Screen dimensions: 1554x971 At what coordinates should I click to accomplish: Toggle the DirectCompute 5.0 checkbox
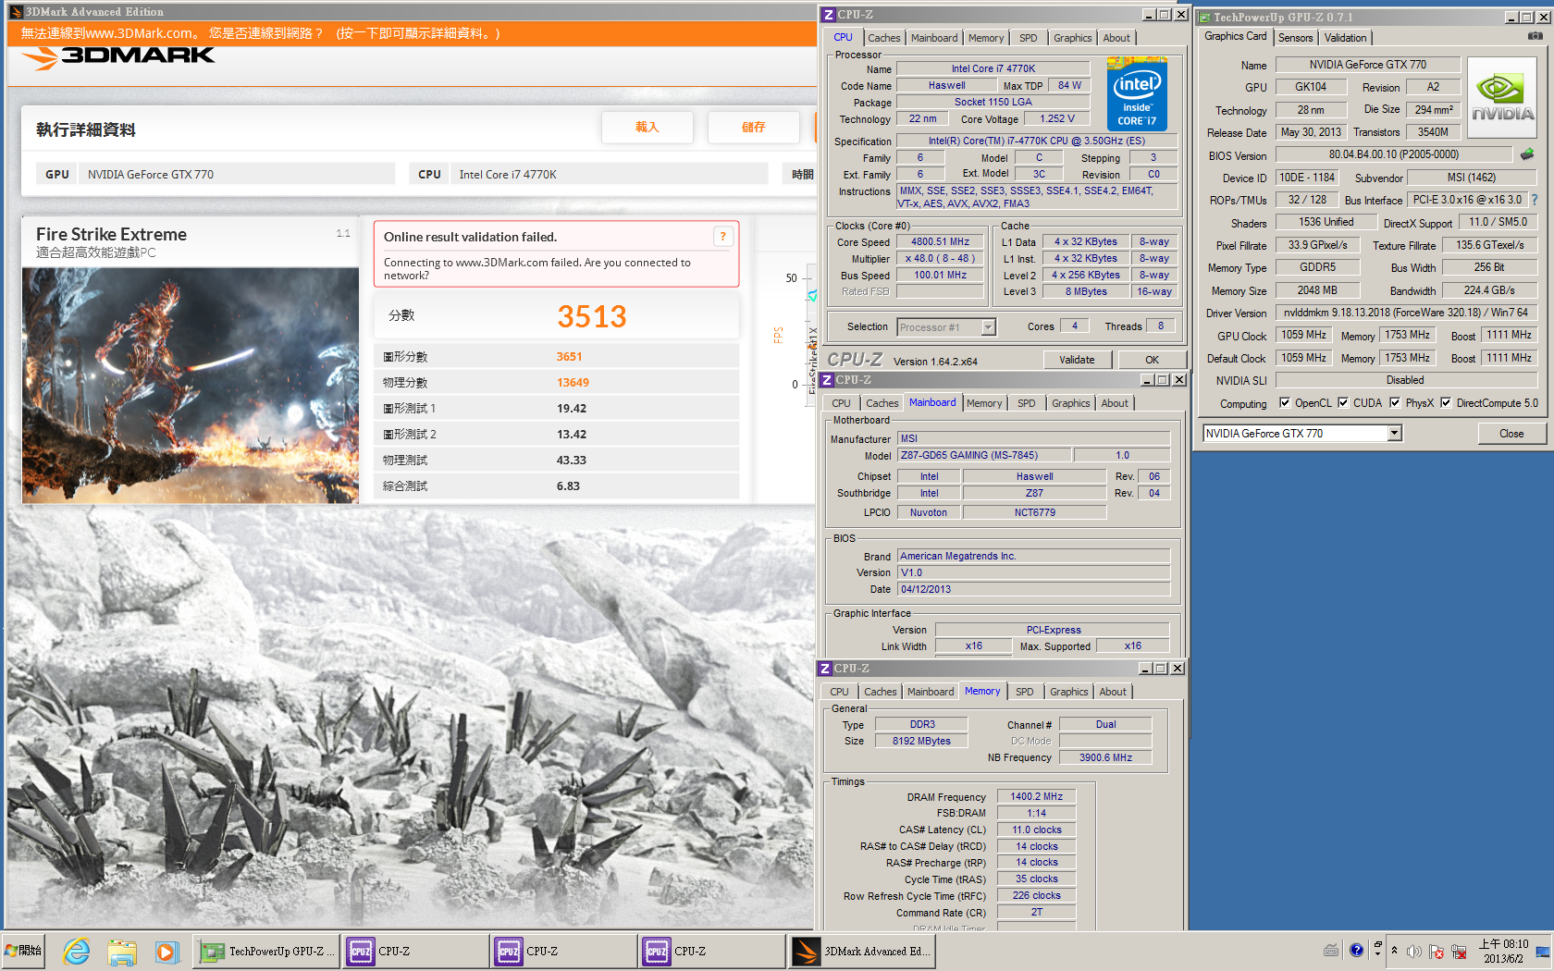click(x=1446, y=403)
